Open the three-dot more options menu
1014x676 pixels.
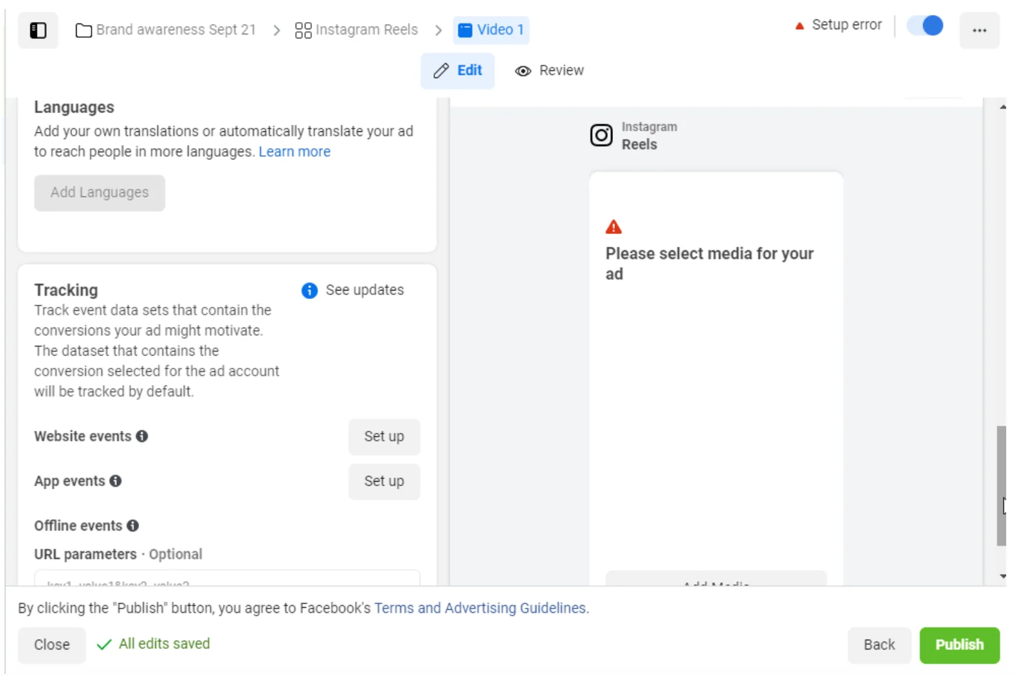coord(980,31)
